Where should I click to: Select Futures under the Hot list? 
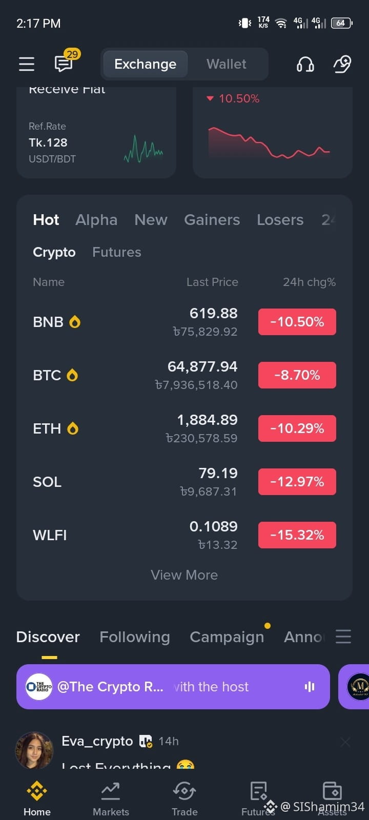click(x=117, y=252)
